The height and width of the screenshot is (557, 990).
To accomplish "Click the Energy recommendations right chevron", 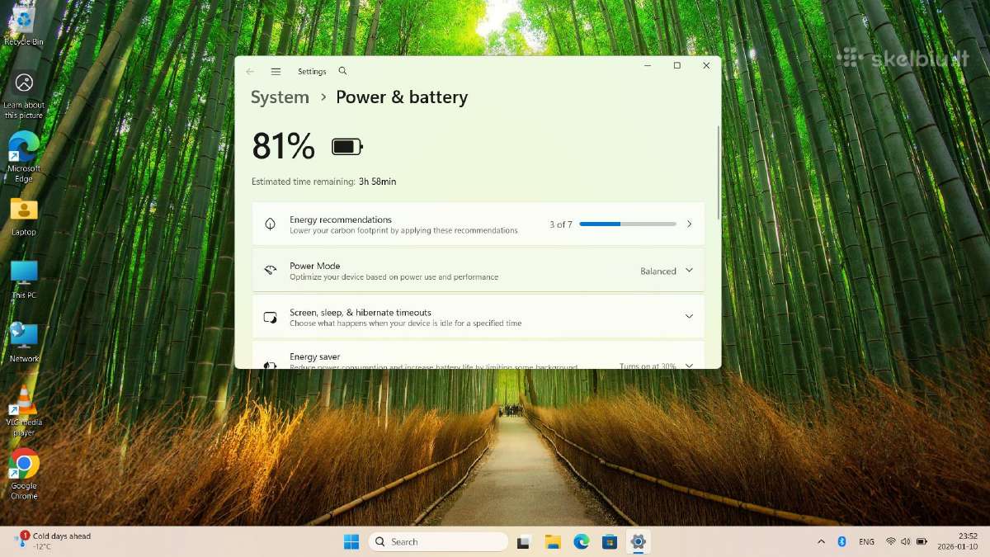I will pyautogui.click(x=689, y=224).
